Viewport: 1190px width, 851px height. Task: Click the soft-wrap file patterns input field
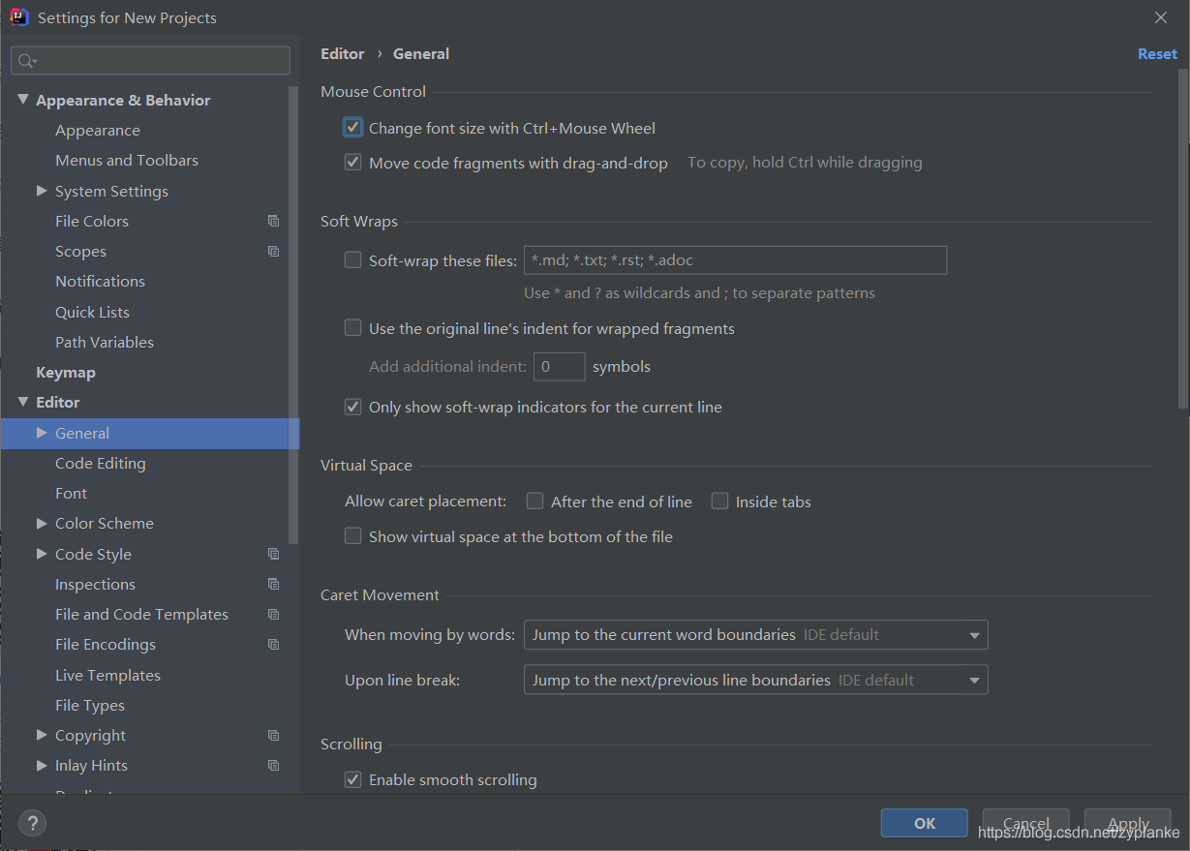coord(735,259)
